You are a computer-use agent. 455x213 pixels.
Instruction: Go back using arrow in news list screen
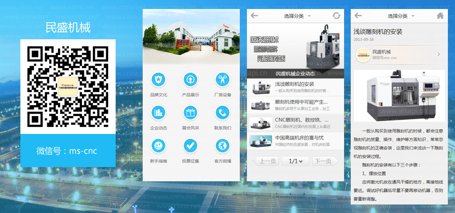[255, 16]
